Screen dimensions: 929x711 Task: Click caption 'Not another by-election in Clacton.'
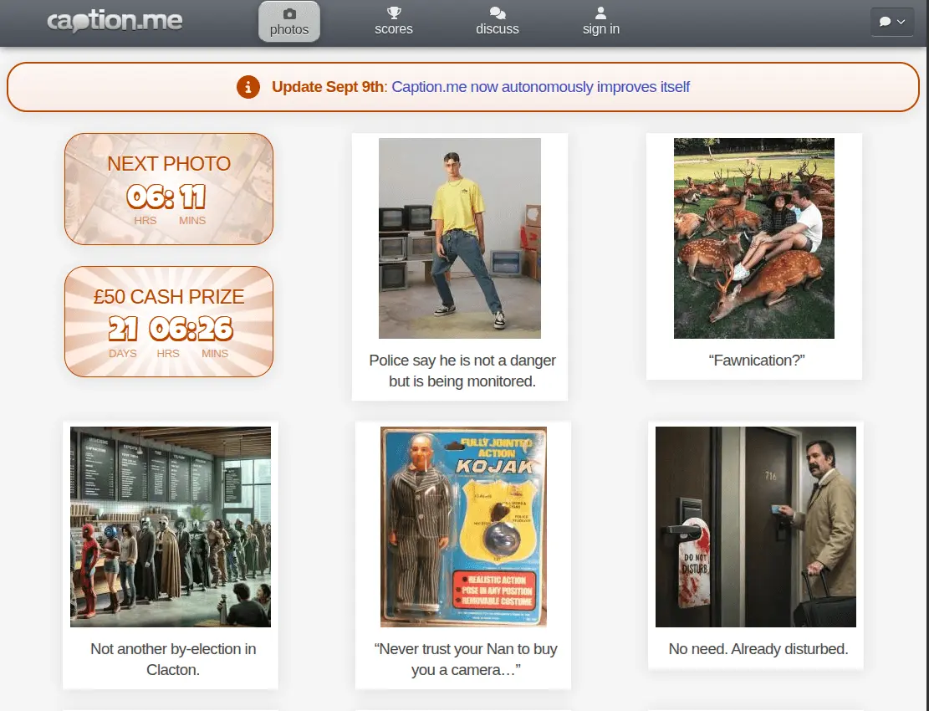173,659
